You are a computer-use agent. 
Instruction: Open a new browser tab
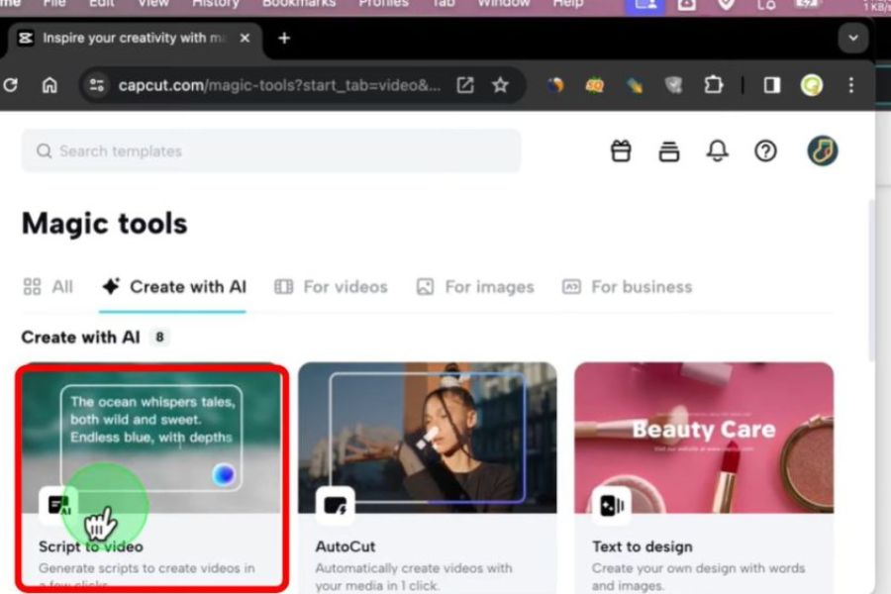coord(284,39)
